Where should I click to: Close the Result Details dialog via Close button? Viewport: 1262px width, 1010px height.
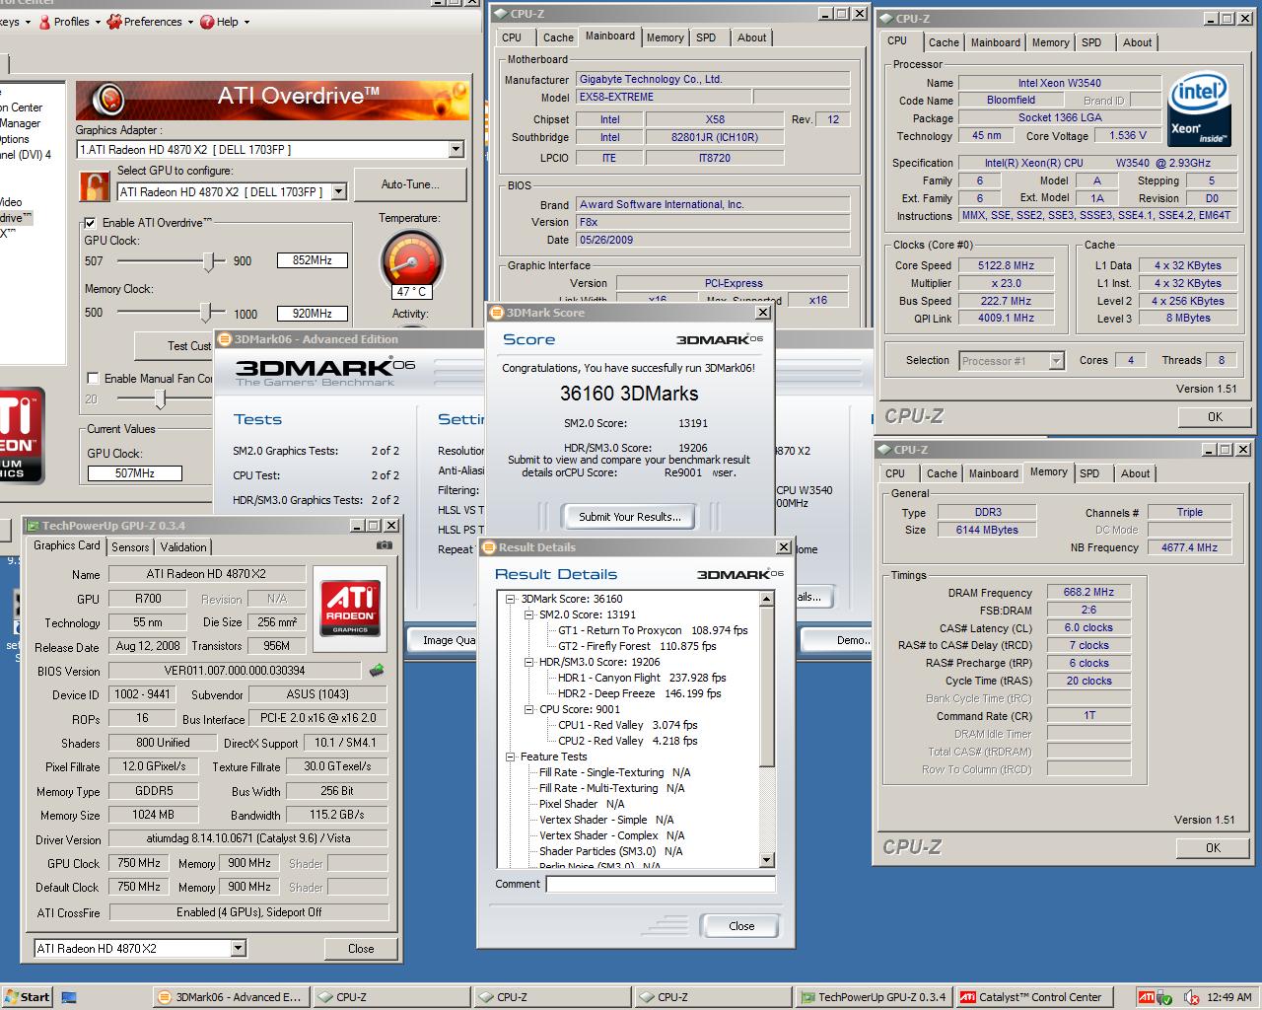pyautogui.click(x=741, y=926)
